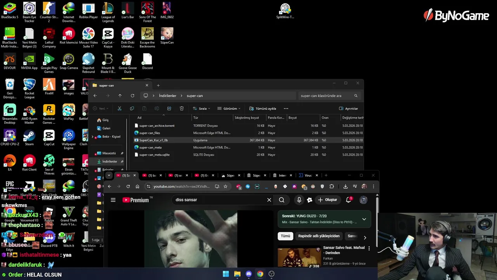This screenshot has height=280, width=497.
Task: Open Chrome extensions puzzle icon
Action: (332, 187)
